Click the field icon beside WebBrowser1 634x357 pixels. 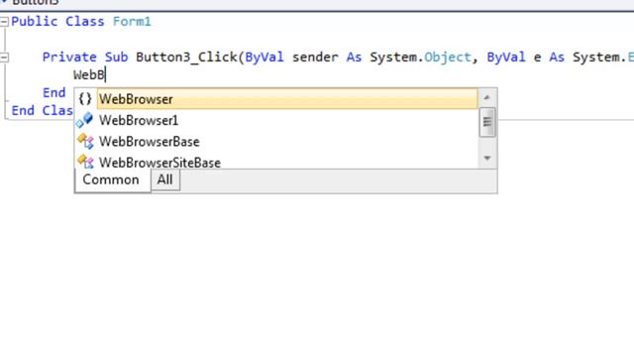(x=85, y=120)
